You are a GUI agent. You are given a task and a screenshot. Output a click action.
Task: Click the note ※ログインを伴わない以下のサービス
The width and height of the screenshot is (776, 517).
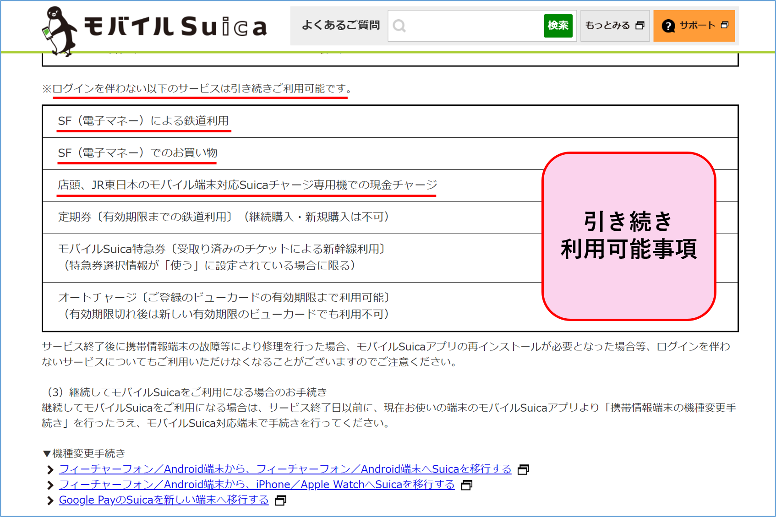[197, 88]
